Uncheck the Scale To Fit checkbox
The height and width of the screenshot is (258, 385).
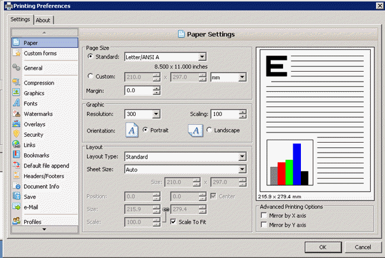(174, 222)
